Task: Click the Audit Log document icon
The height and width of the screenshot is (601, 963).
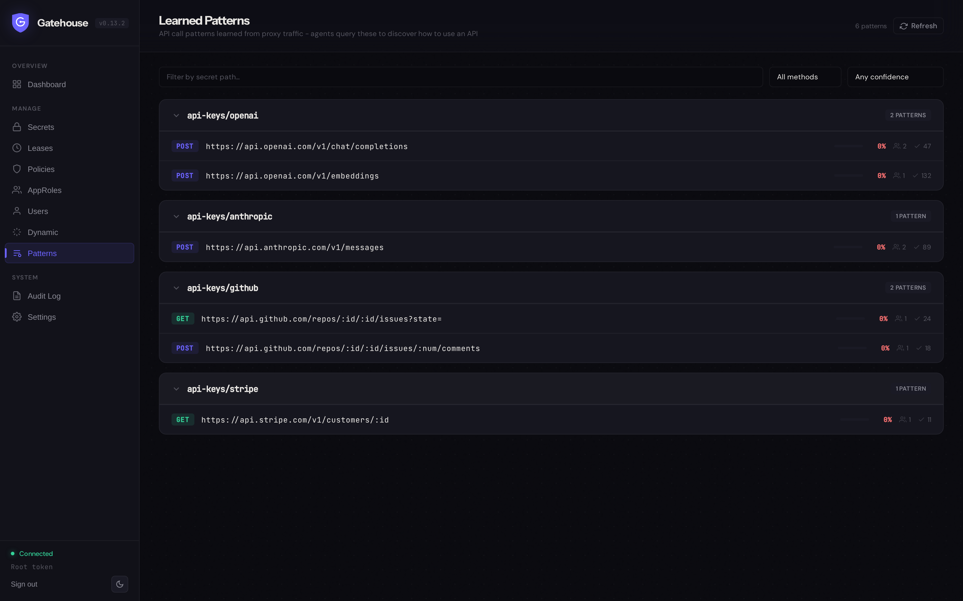Action: pyautogui.click(x=17, y=296)
